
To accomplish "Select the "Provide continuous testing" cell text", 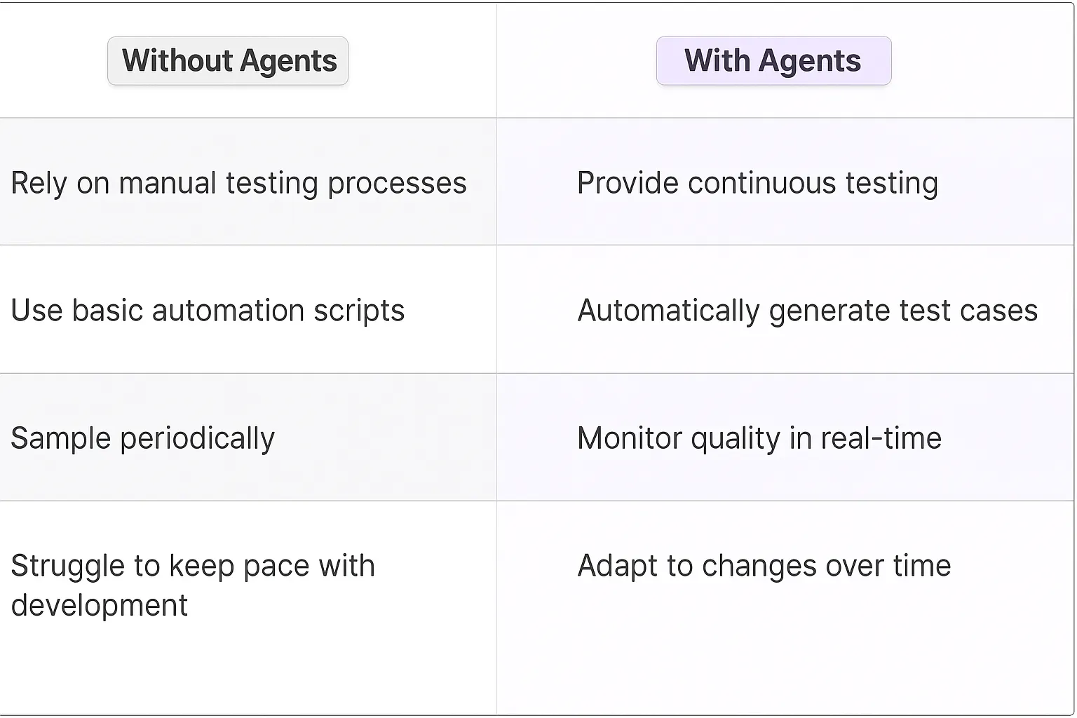I will [x=757, y=183].
